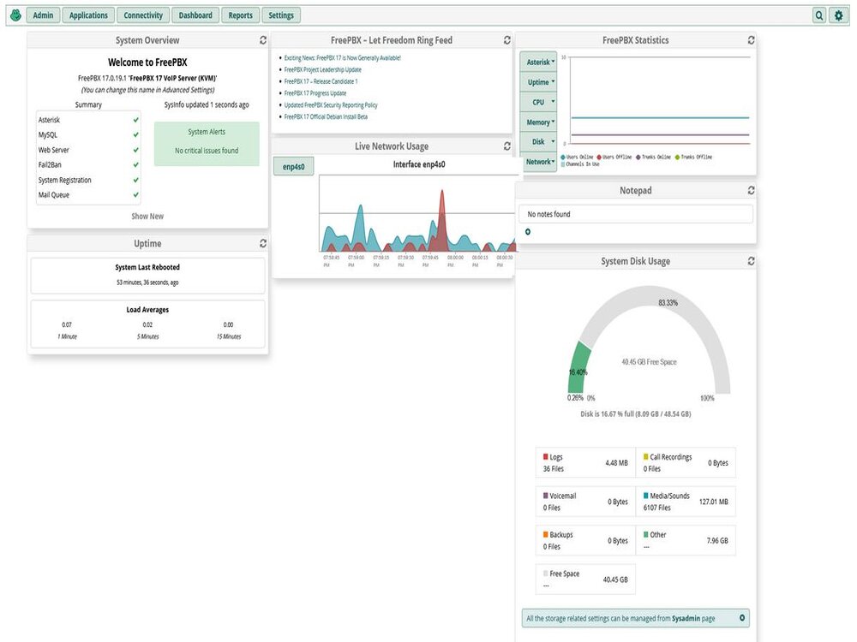Open Updated FreePBX Security Reporting Policy link
Viewport: 857px width, 642px height.
point(331,104)
